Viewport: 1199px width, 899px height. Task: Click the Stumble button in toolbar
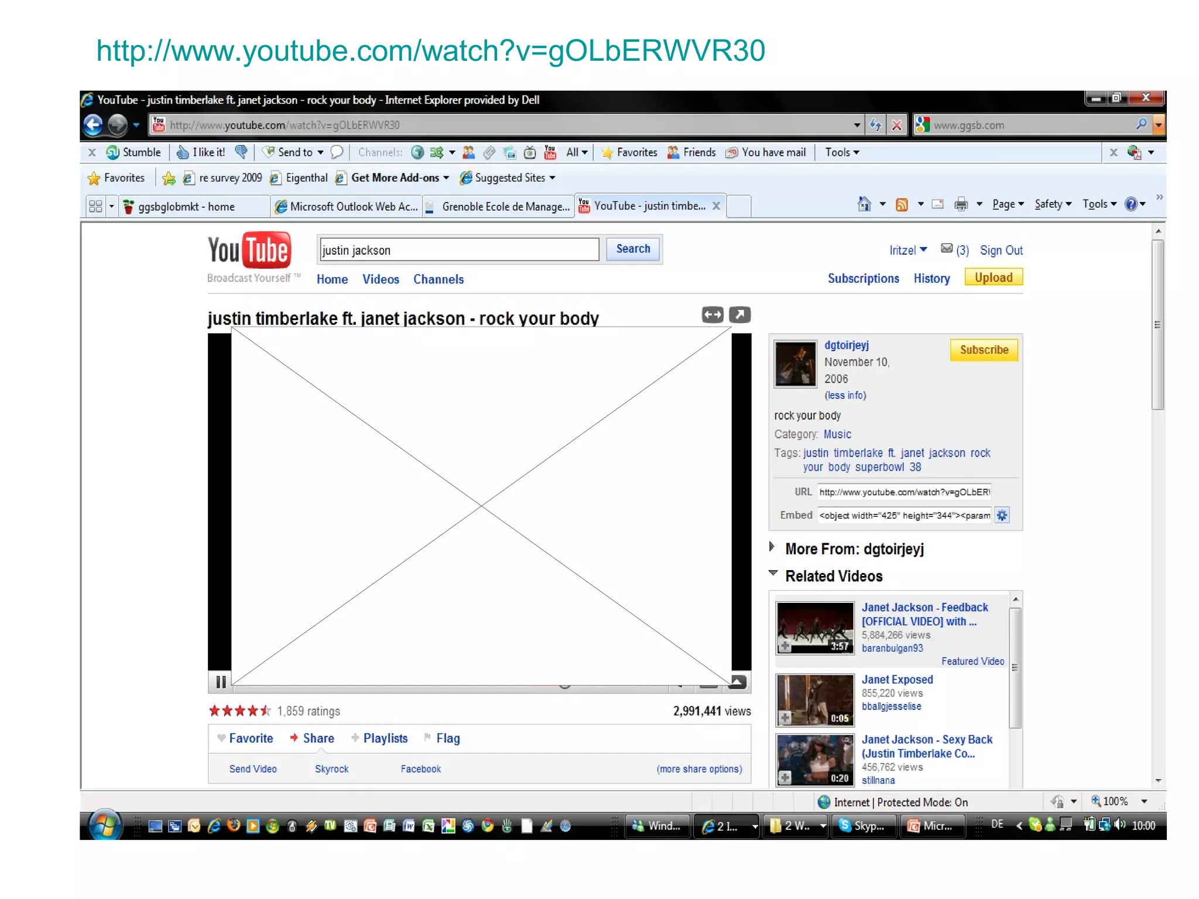point(133,152)
